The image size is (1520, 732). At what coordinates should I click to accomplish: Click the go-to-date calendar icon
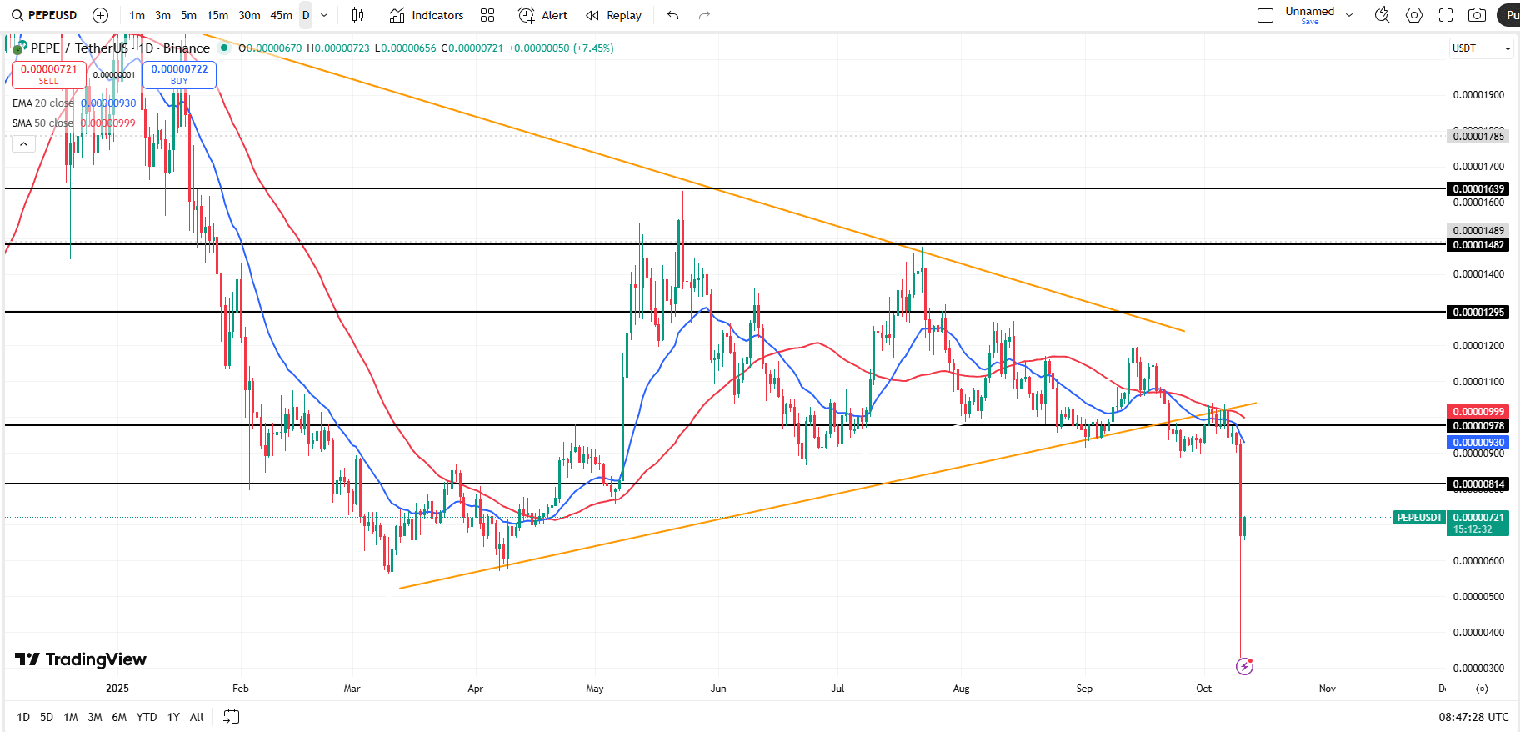click(x=232, y=717)
